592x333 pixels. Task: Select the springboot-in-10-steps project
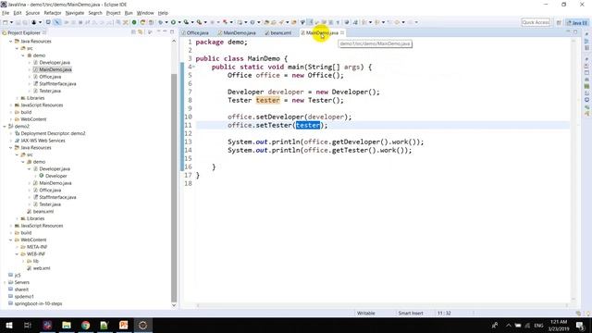38,303
